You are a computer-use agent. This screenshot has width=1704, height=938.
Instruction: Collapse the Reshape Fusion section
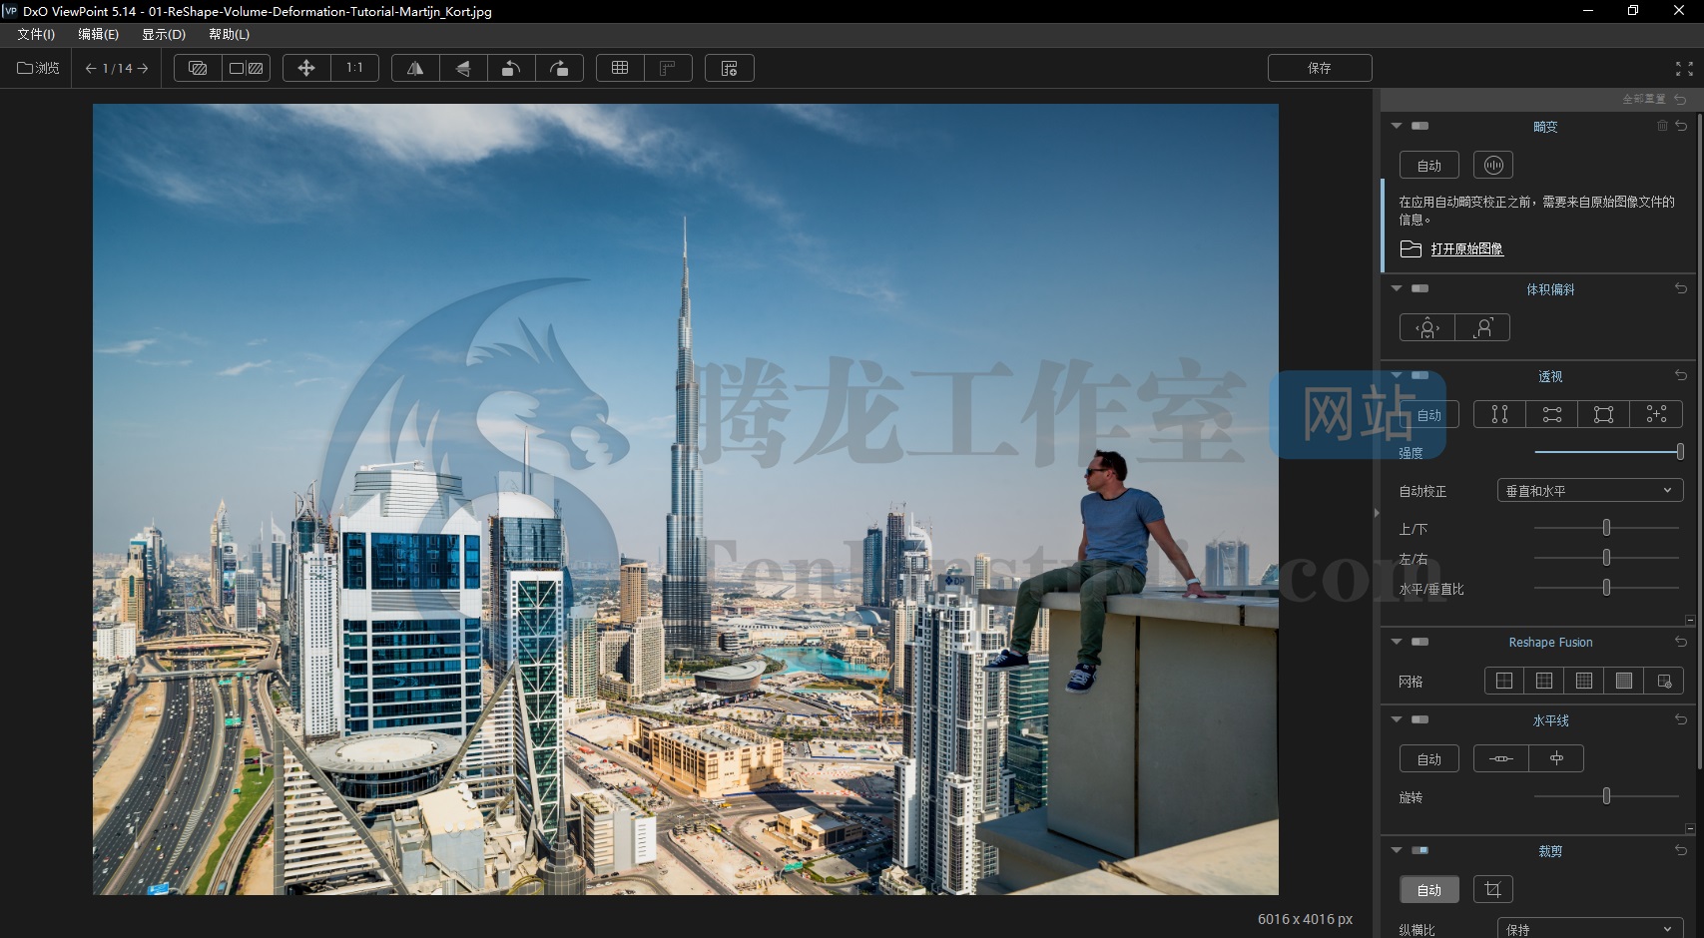click(x=1397, y=642)
